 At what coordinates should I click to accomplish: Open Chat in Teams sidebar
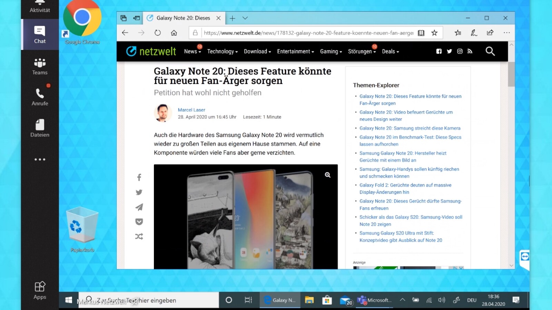tap(40, 35)
